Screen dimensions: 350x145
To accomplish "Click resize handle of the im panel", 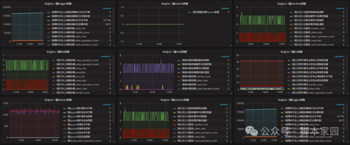I will [x=347, y=94].
